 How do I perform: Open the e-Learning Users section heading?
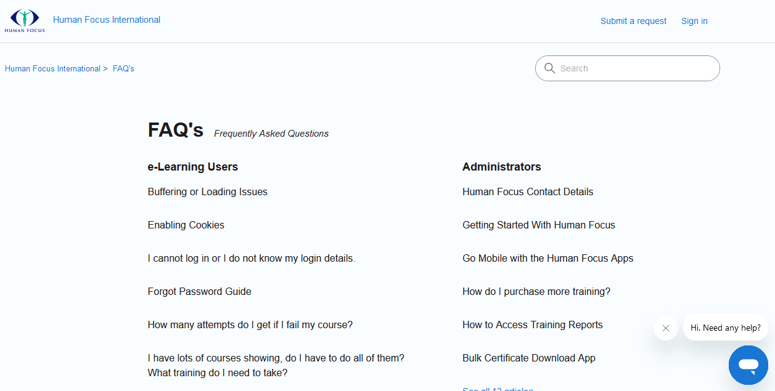pyautogui.click(x=193, y=167)
